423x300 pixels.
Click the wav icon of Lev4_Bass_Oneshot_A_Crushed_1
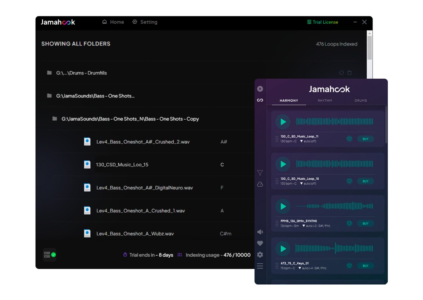(87, 210)
